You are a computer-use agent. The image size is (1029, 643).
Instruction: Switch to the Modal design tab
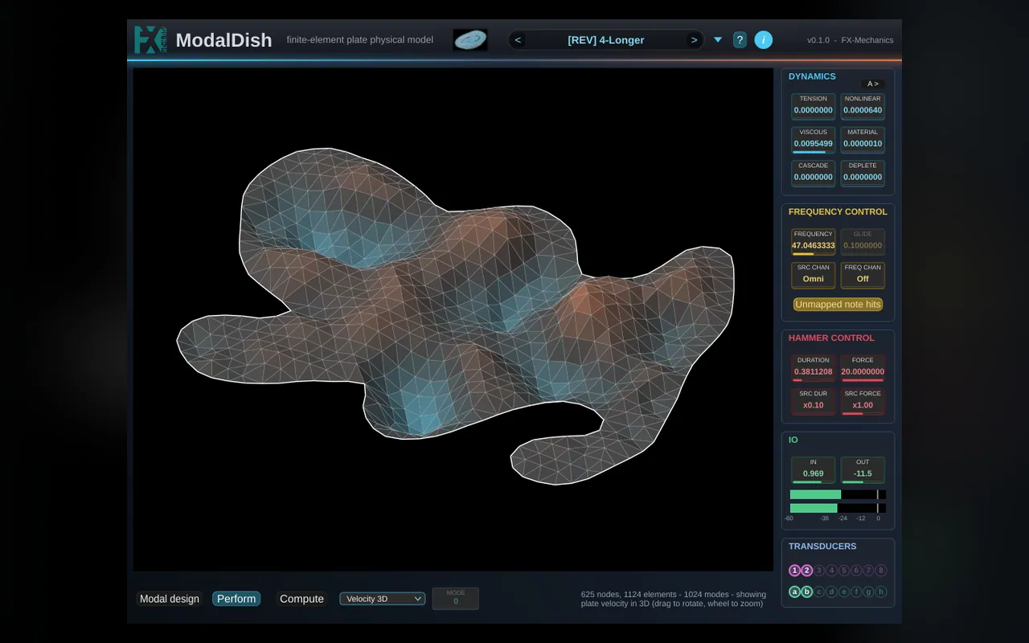click(x=170, y=599)
